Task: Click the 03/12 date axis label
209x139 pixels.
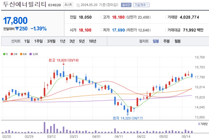Action: pyautogui.click(x=51, y=137)
